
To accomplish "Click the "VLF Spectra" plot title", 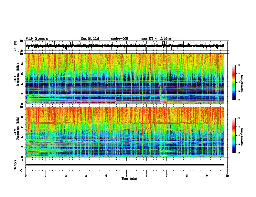I will (x=37, y=39).
